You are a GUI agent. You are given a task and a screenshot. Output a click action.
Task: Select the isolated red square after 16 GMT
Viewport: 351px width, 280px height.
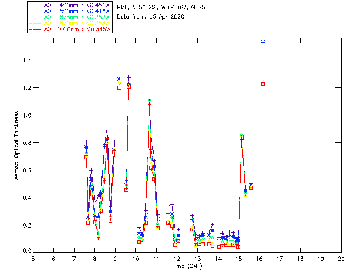click(263, 84)
